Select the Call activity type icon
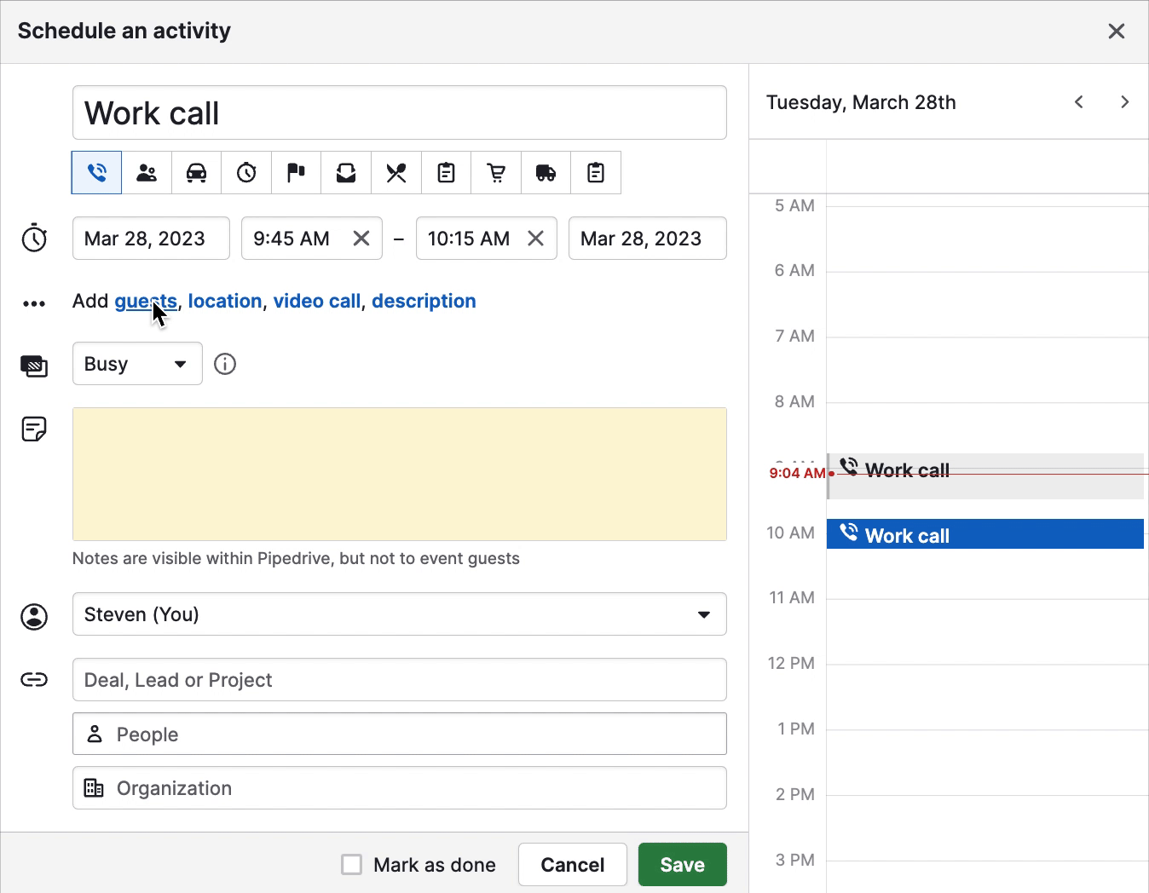The image size is (1149, 893). click(x=95, y=172)
